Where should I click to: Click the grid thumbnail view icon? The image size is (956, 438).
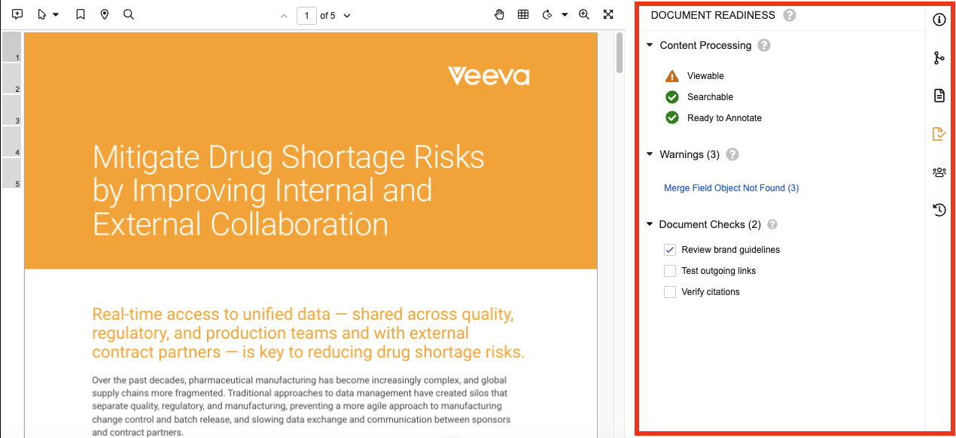523,14
